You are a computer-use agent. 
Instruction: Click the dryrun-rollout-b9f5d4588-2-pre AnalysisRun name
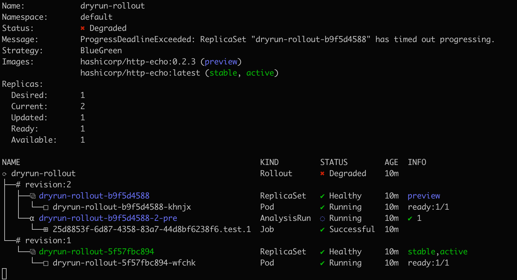click(108, 218)
